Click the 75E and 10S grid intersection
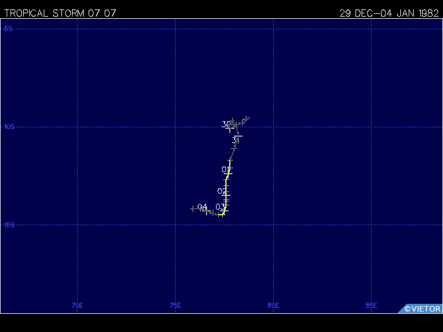 click(176, 127)
